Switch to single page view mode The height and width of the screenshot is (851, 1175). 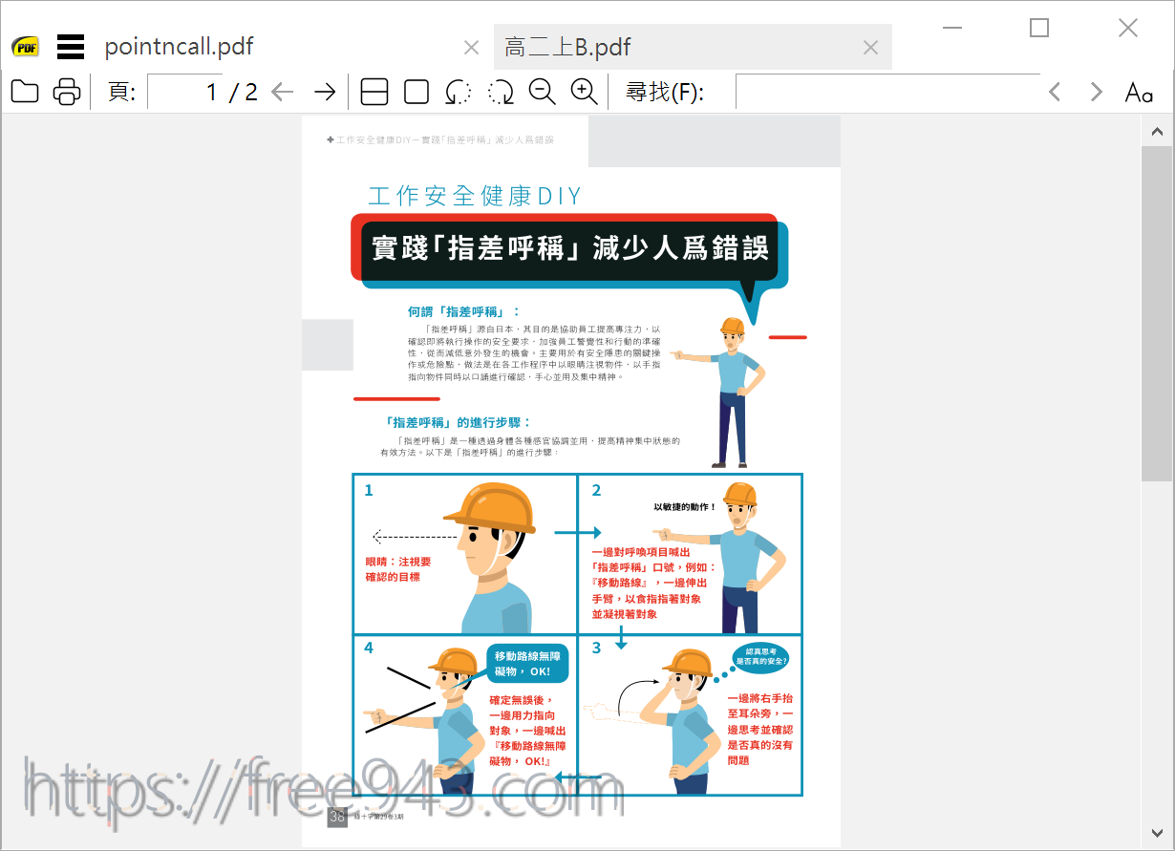pos(417,91)
